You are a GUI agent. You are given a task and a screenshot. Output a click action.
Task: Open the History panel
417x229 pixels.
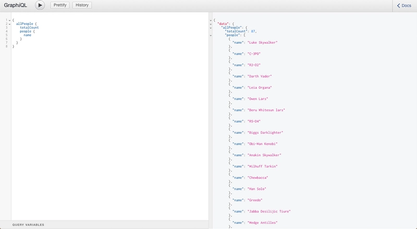(82, 5)
